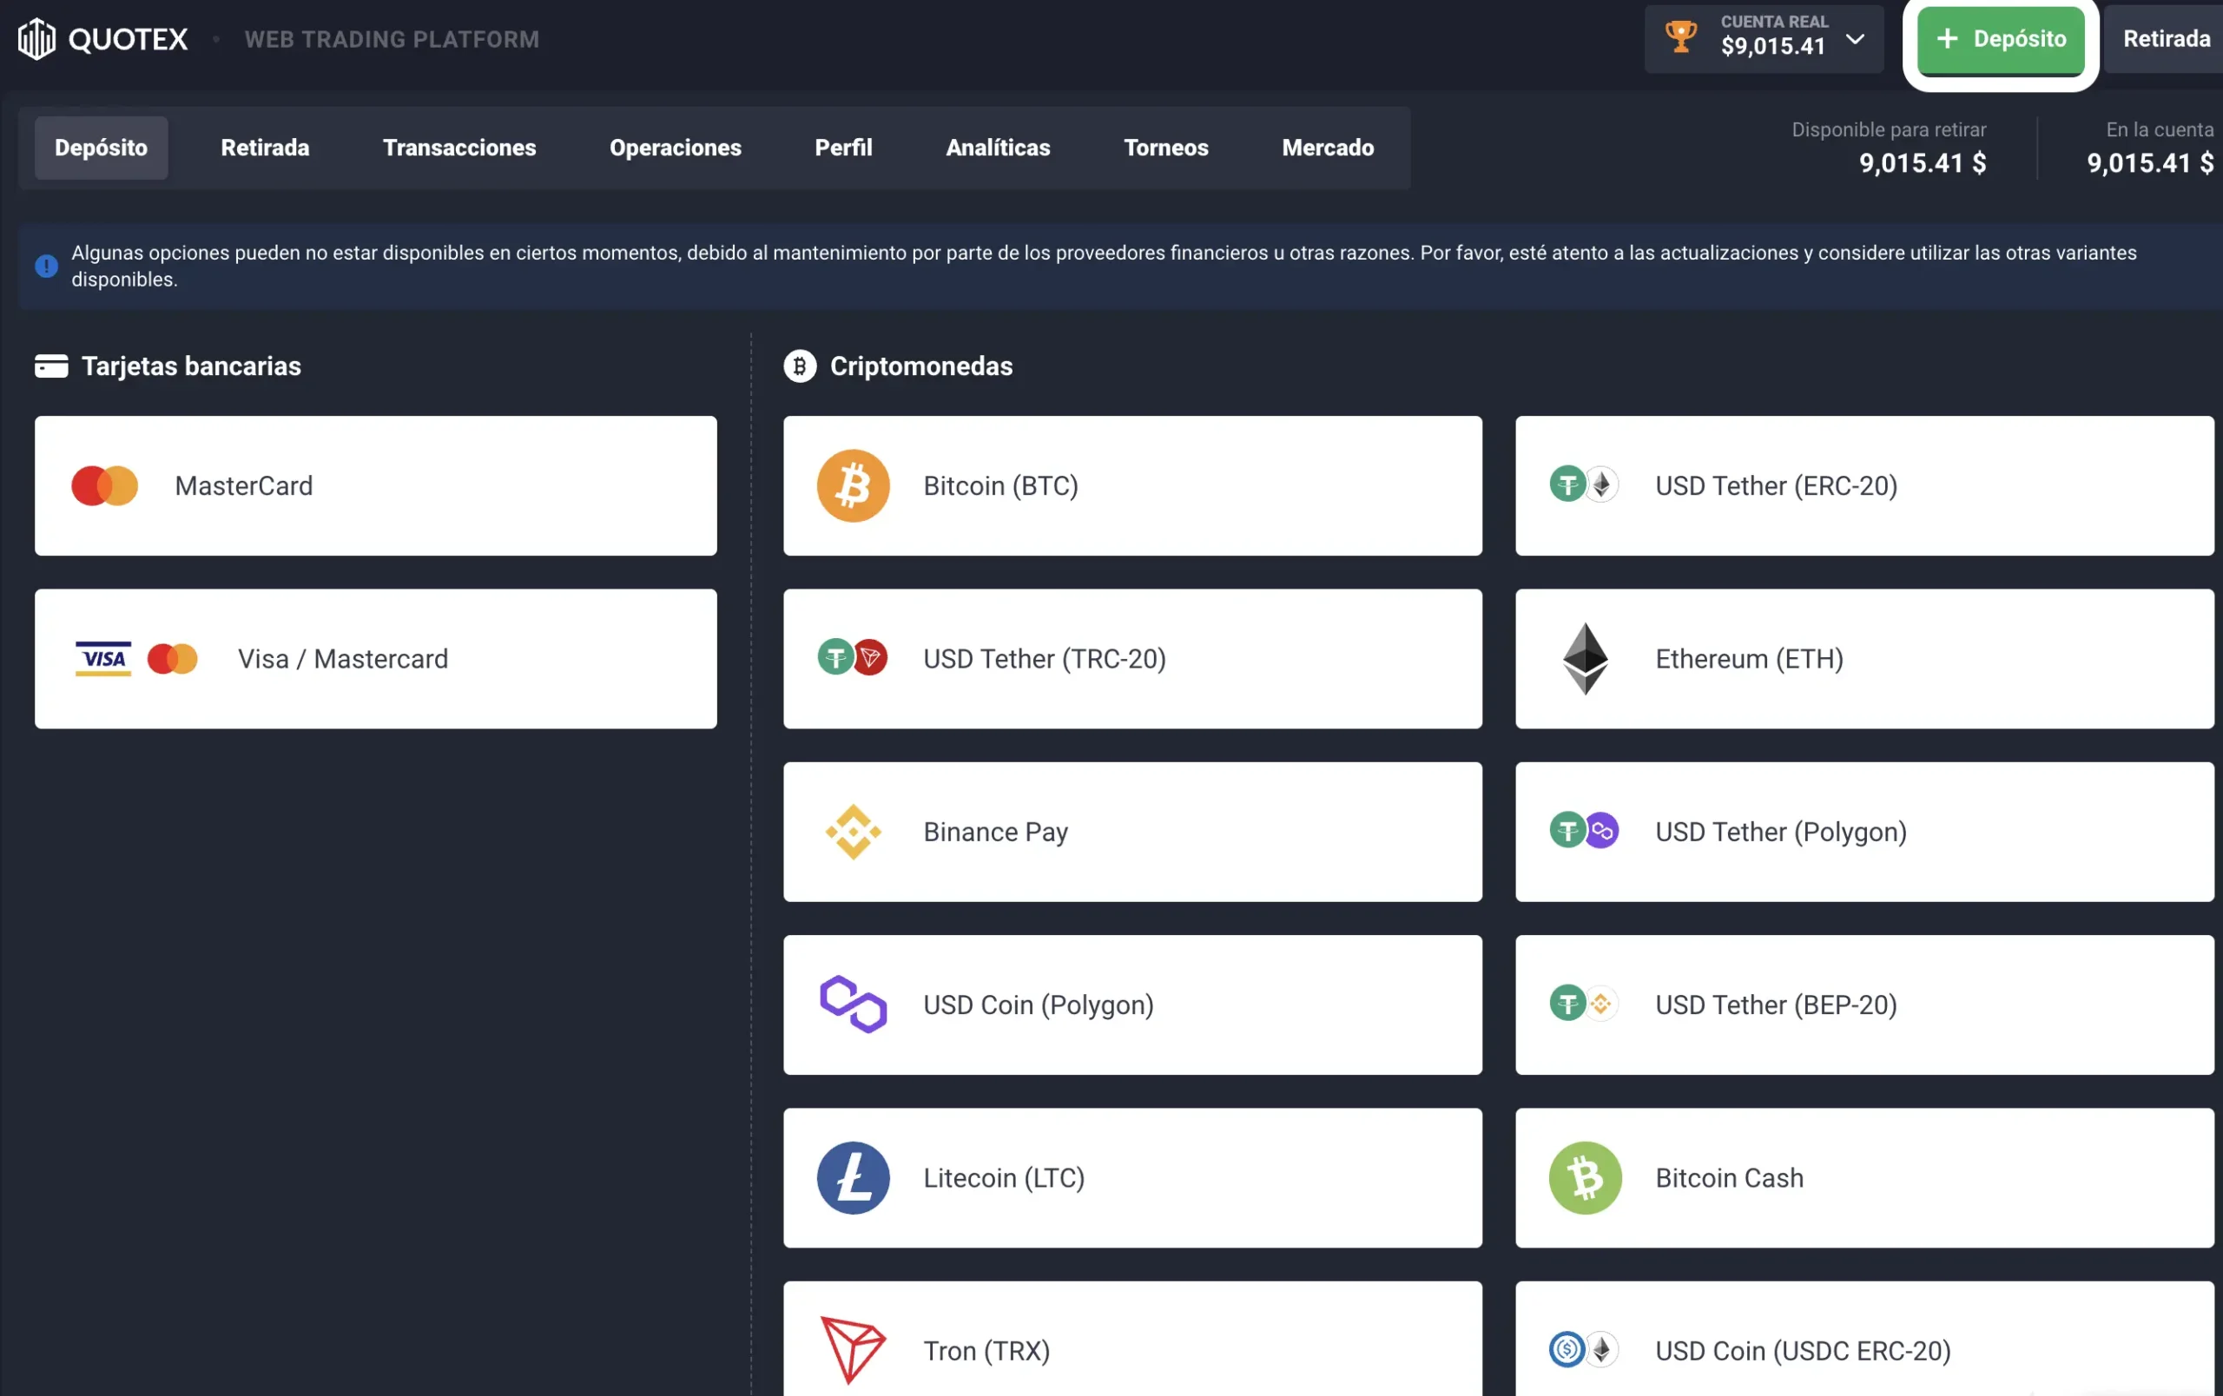Open the Analíticas tab
This screenshot has width=2223, height=1396.
click(998, 148)
